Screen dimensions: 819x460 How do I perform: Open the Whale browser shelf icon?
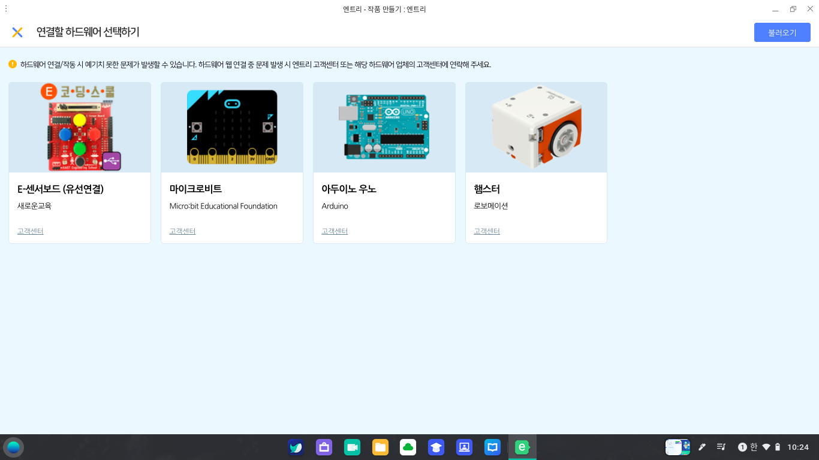click(x=296, y=447)
